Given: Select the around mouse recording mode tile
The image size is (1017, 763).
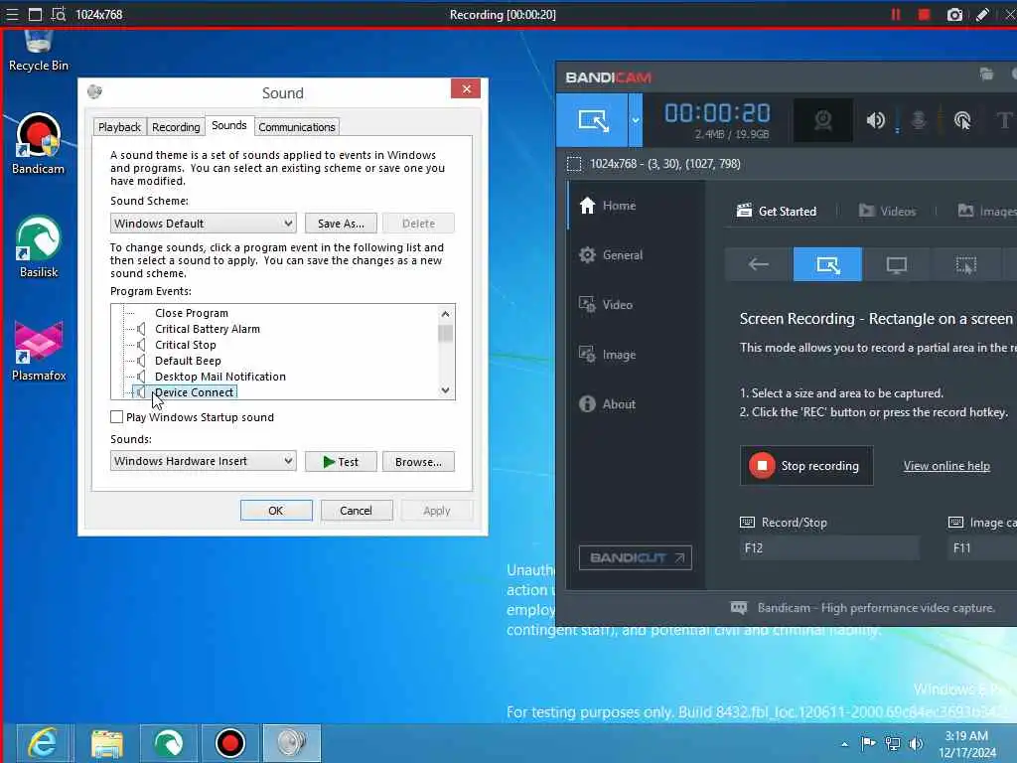Looking at the screenshot, I should (x=965, y=264).
